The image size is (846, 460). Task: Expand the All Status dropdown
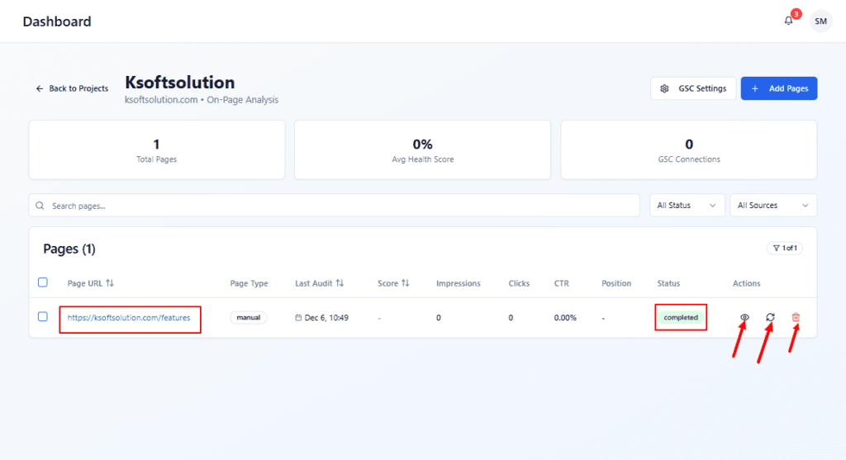coord(687,206)
